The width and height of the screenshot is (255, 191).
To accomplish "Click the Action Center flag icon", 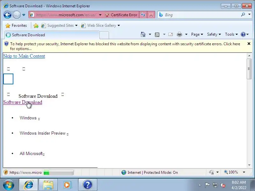I will coord(207,185).
